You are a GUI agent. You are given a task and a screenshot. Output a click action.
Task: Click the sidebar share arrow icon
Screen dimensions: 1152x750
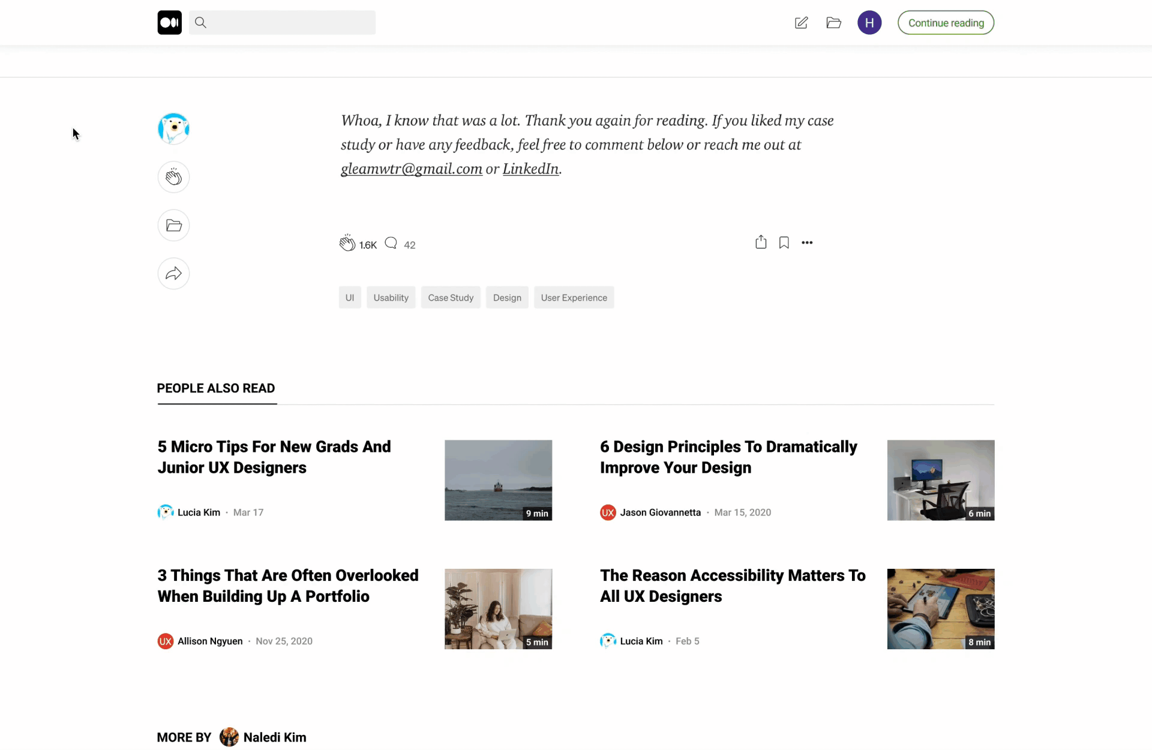click(173, 274)
